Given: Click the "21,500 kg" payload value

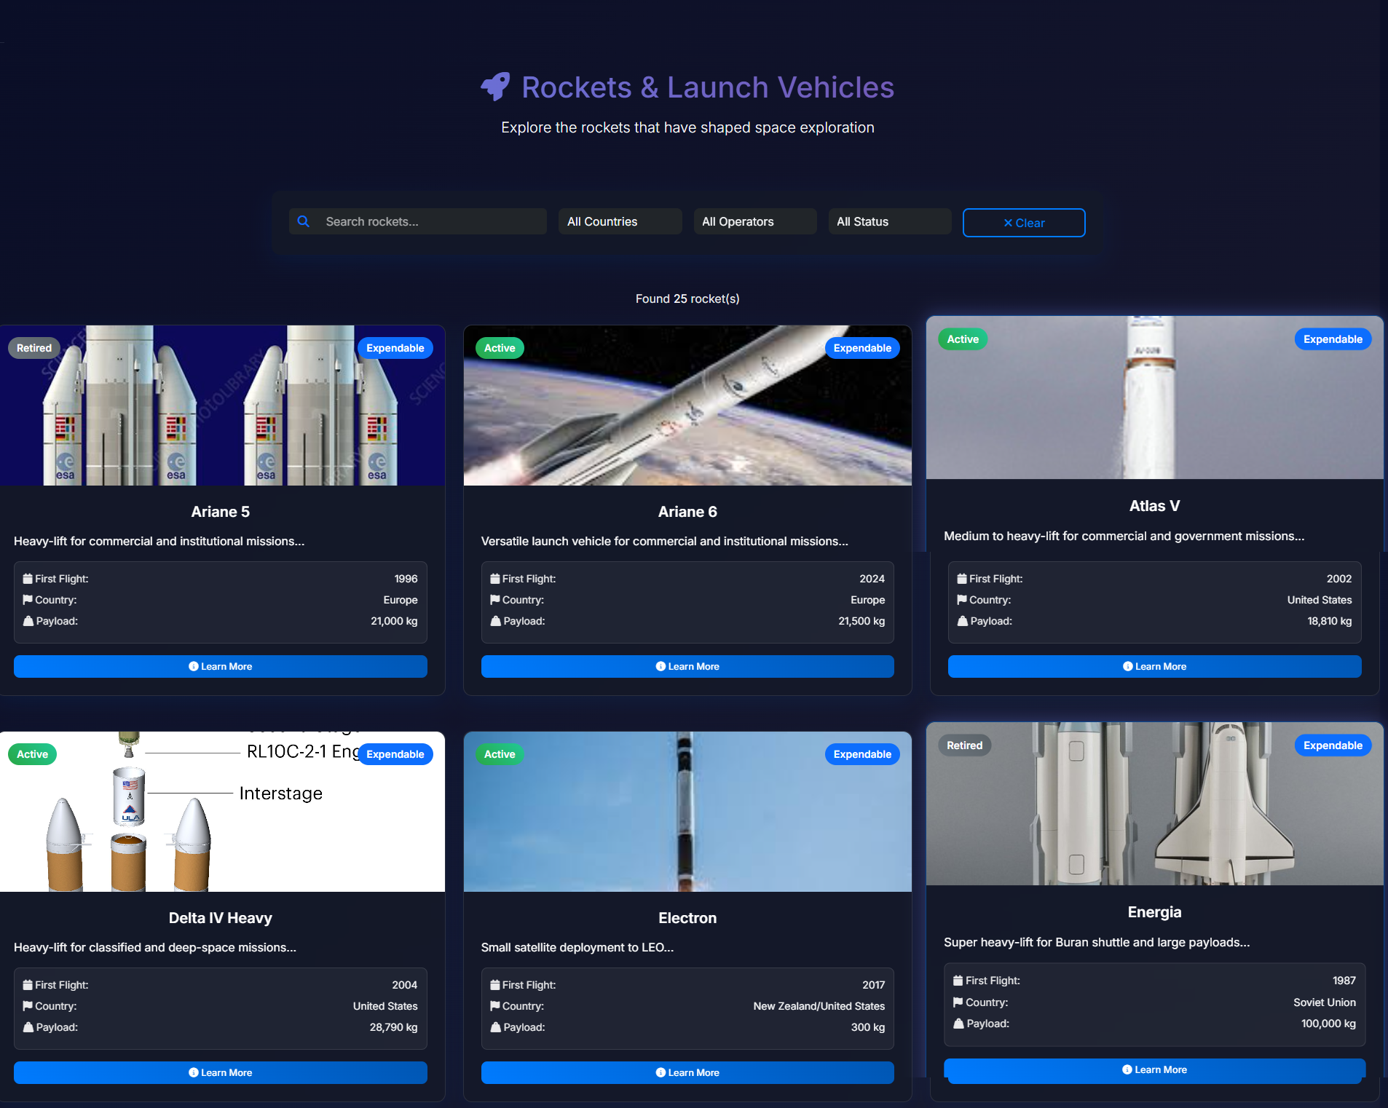Looking at the screenshot, I should [861, 621].
